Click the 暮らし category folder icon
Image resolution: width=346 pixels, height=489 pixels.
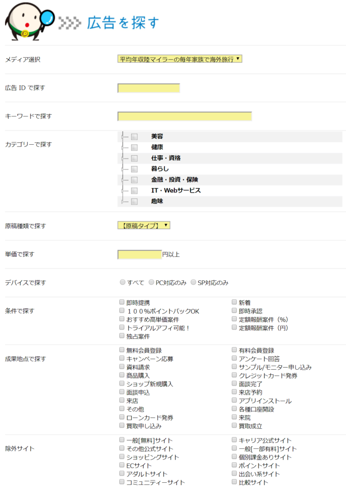[135, 169]
